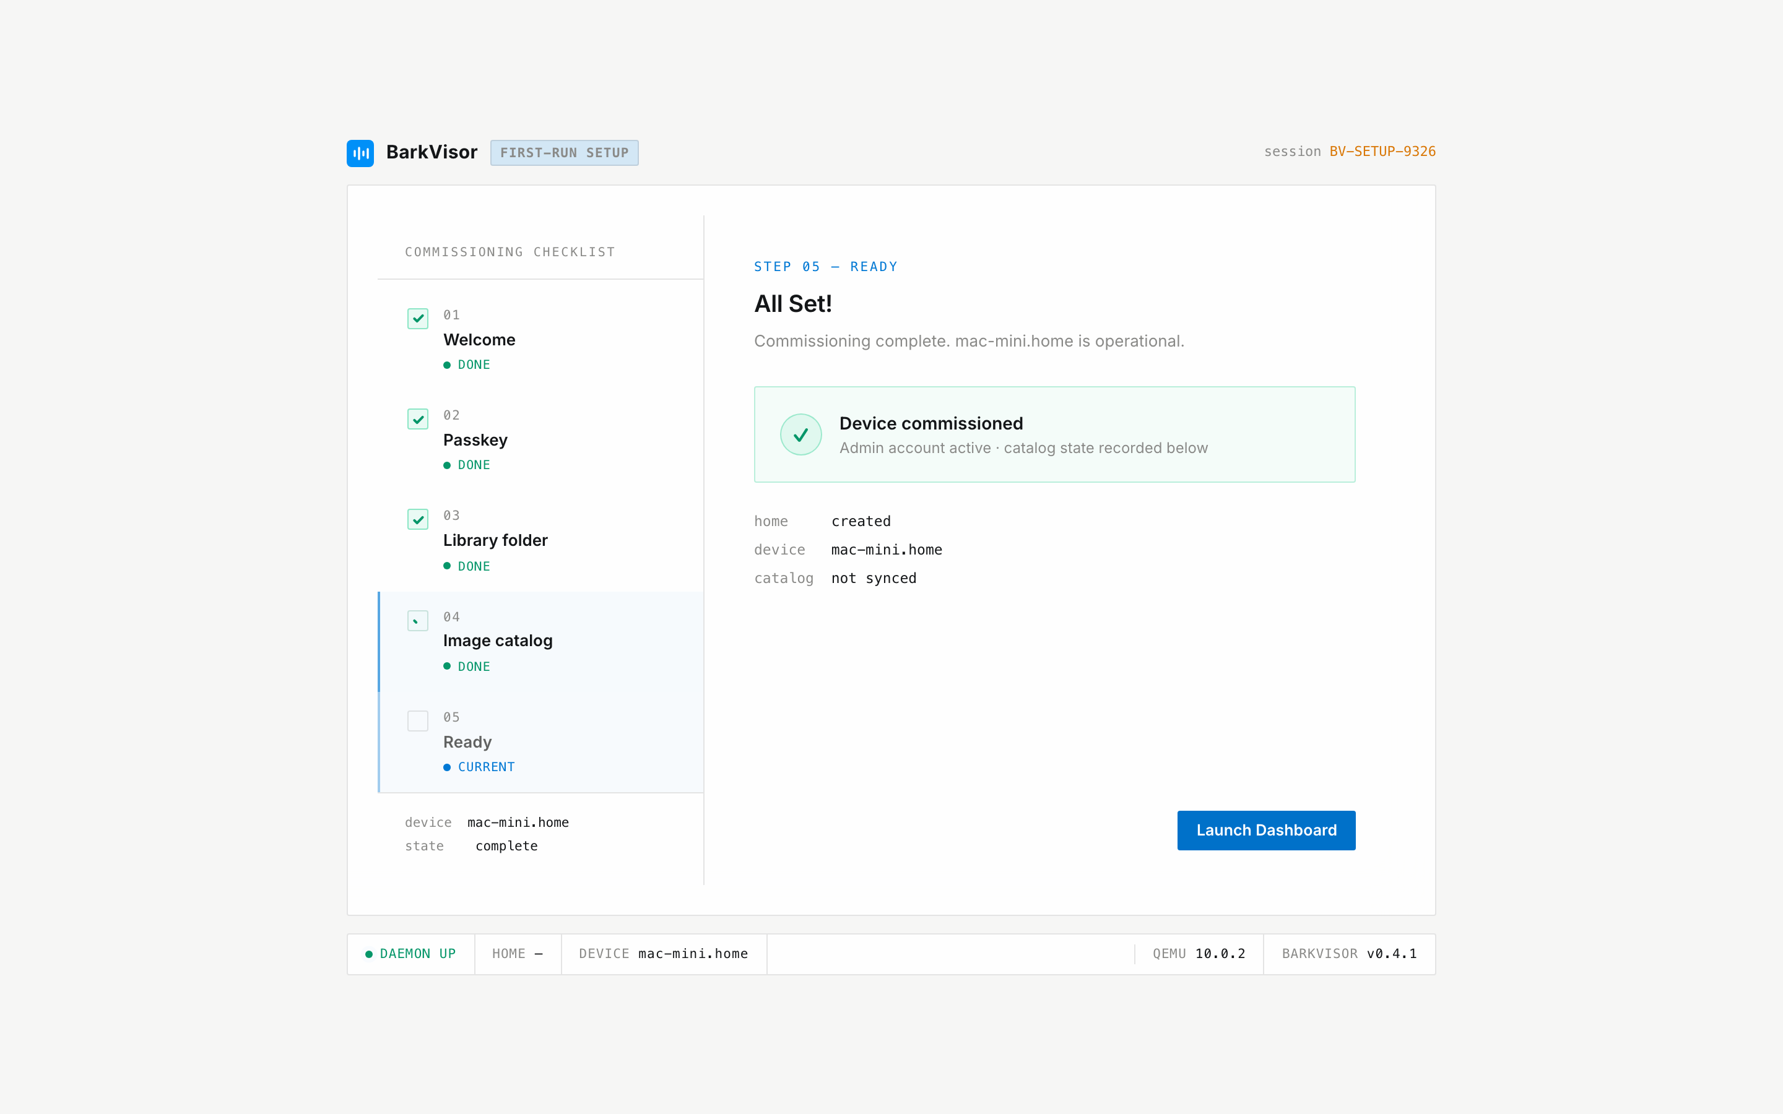
Task: Click the 'complete' state value in sidebar
Action: click(506, 847)
